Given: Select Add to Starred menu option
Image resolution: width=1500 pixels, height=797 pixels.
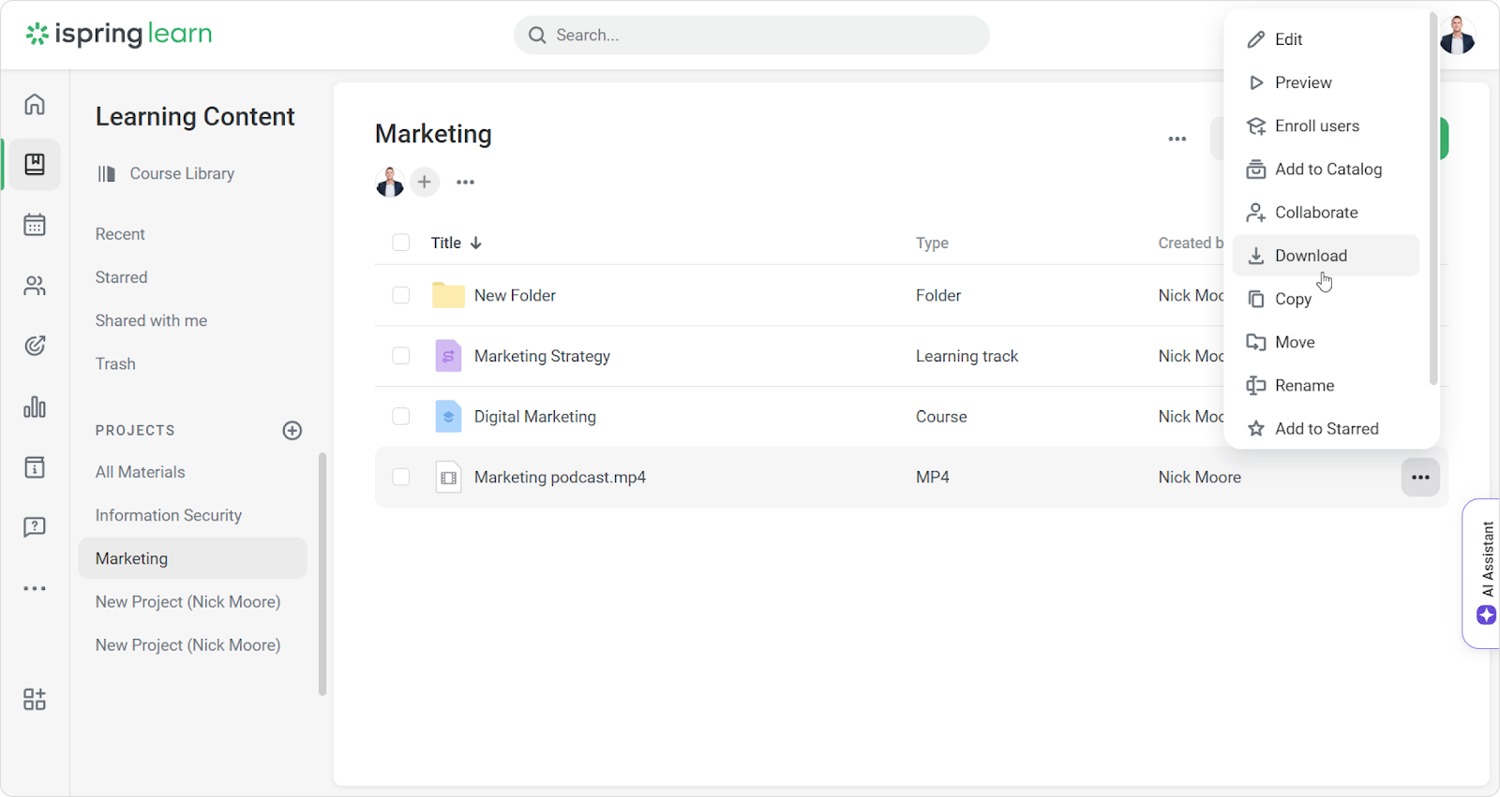Looking at the screenshot, I should click(1326, 429).
